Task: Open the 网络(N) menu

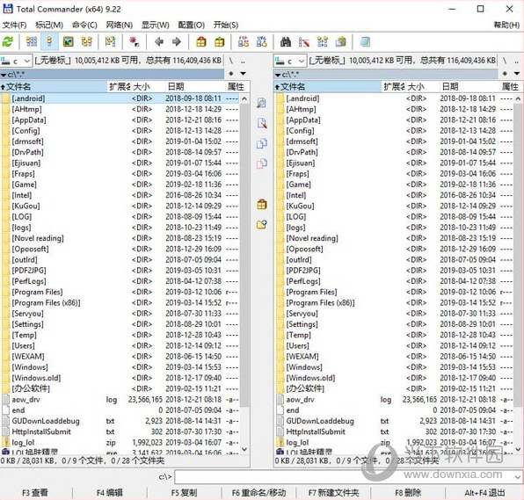Action: coord(120,25)
